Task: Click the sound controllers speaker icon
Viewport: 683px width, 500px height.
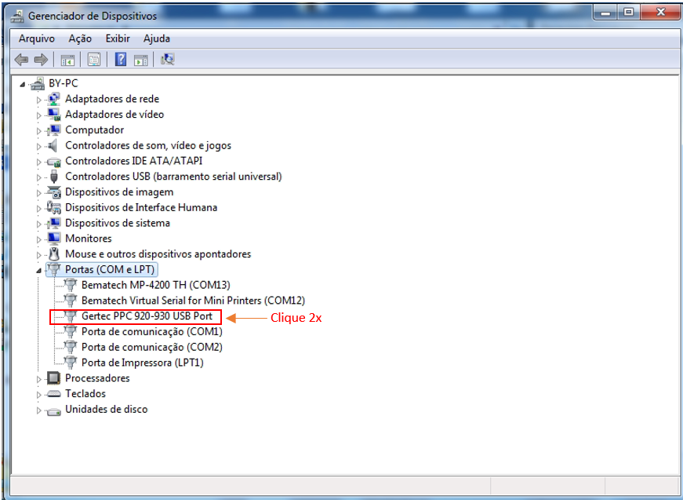Action: [x=53, y=145]
